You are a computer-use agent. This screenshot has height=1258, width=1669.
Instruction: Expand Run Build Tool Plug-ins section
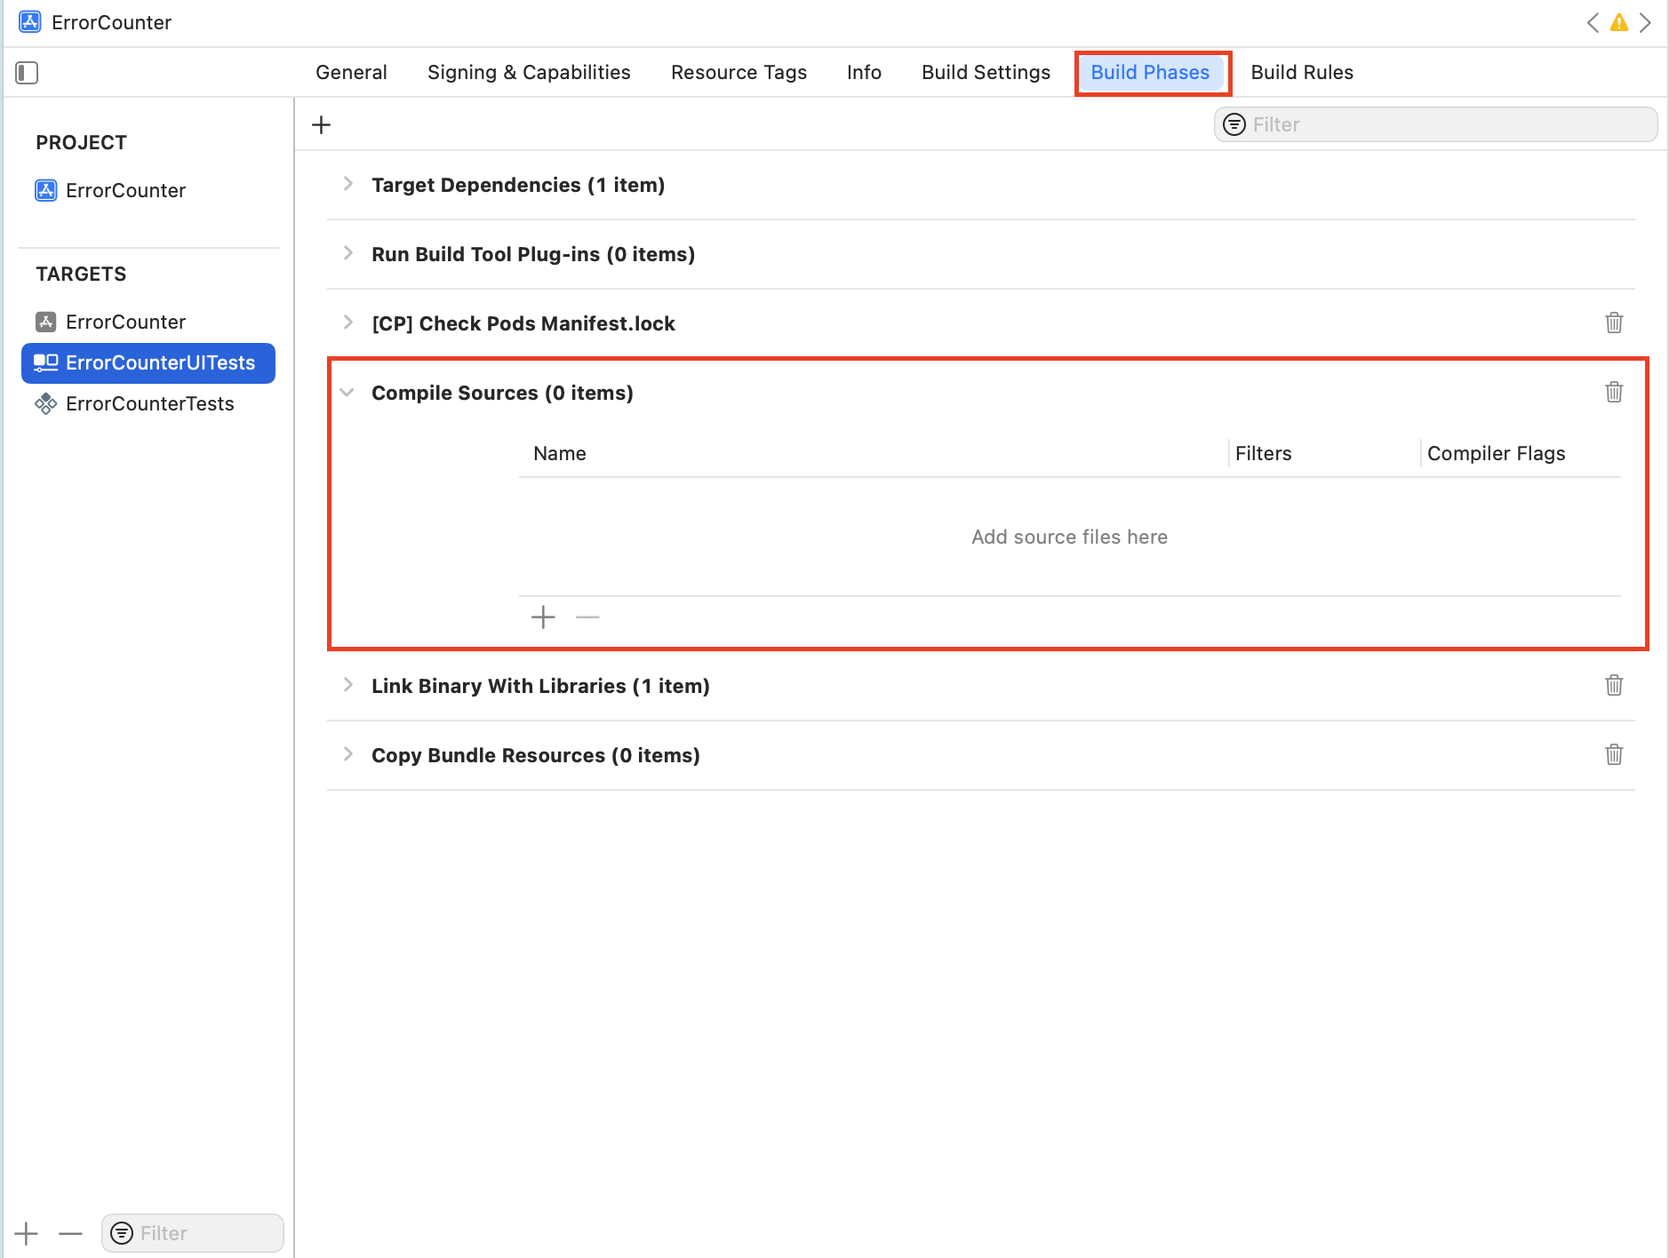click(348, 254)
